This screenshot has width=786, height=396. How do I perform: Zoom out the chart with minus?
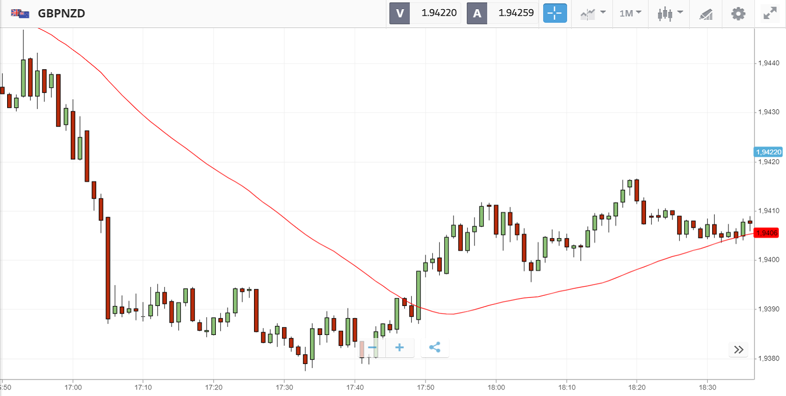point(372,348)
